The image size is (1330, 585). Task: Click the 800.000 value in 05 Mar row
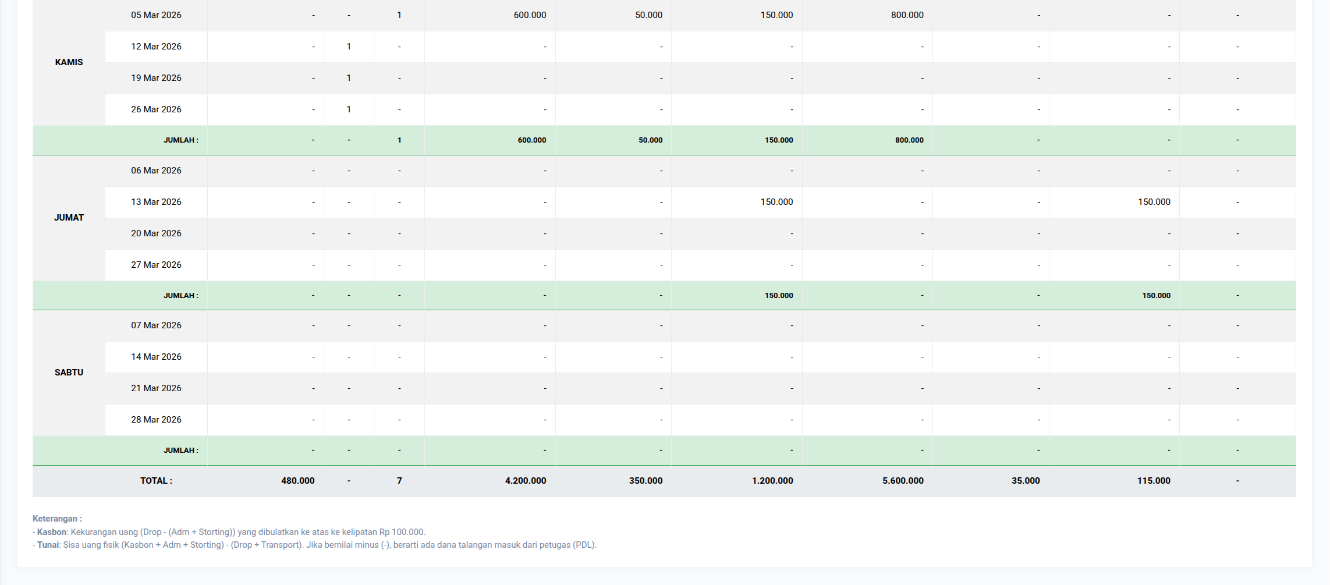(x=907, y=15)
